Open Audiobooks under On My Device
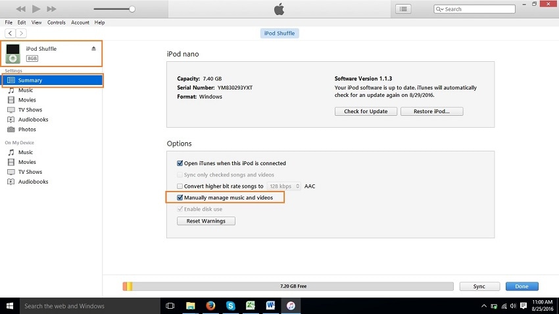 click(33, 182)
